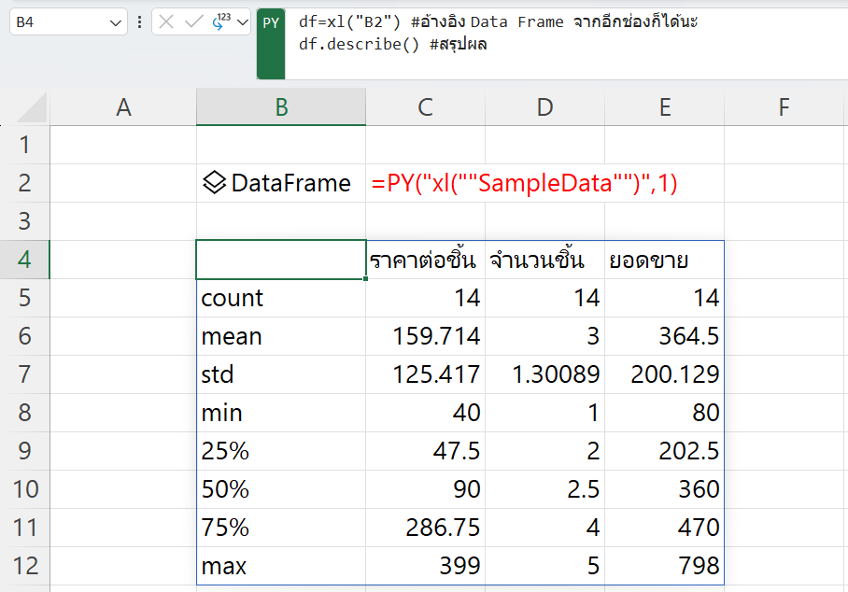Screen dimensions: 848x592
Task: Click the Select All corner triangle
Action: click(x=32, y=107)
